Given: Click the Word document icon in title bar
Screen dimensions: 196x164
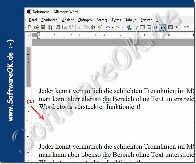Looking at the screenshot, I should 29,12.
